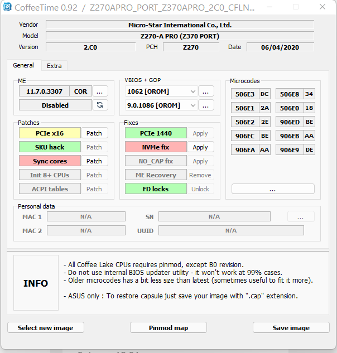Viewport: 337px width, 353px height.
Task: Click Unlock next to FD locks
Action: click(200, 189)
